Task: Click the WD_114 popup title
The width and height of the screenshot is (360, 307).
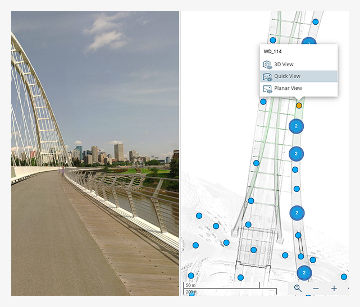Action: [x=272, y=52]
